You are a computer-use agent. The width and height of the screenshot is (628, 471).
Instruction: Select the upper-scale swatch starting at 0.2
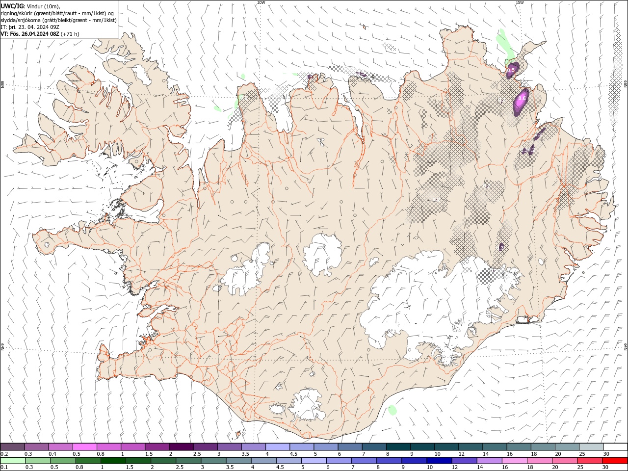[x=12, y=447]
